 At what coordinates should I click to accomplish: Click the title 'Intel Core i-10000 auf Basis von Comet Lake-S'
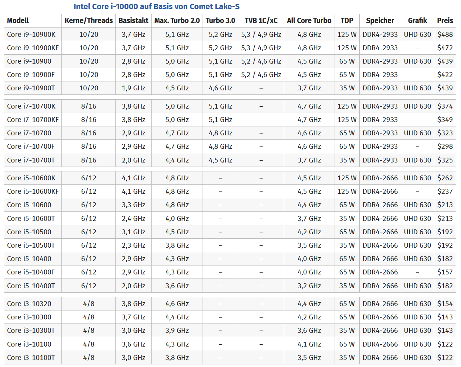[156, 7]
